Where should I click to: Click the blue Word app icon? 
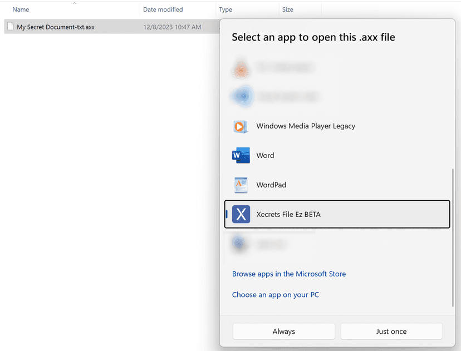[241, 156]
